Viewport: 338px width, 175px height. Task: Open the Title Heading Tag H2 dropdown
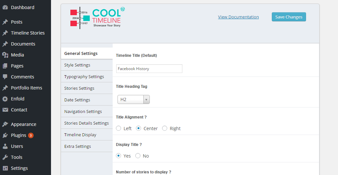coord(133,99)
